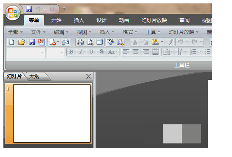Click the Open folder icon

(x=22, y=42)
